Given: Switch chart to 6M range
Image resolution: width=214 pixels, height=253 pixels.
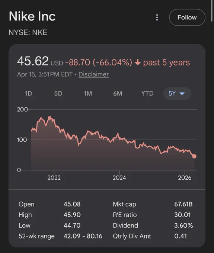Looking at the screenshot, I should click(x=118, y=93).
